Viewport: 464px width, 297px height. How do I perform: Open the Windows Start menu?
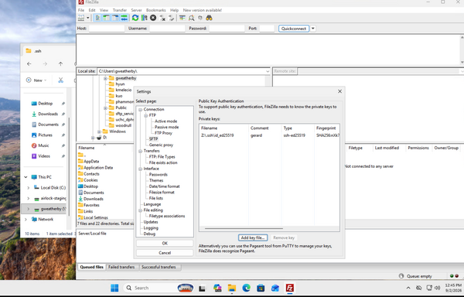(x=114, y=288)
